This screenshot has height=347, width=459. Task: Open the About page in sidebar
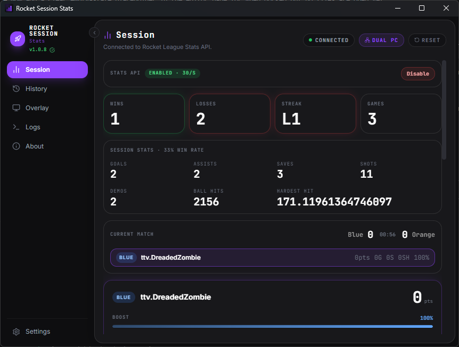[x=47, y=146]
